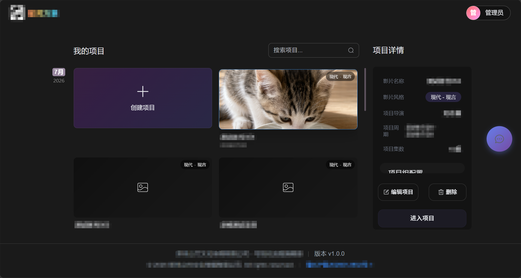Viewport: 521px width, 278px height.
Task: Click the trash icon on 删除
Action: [441, 192]
